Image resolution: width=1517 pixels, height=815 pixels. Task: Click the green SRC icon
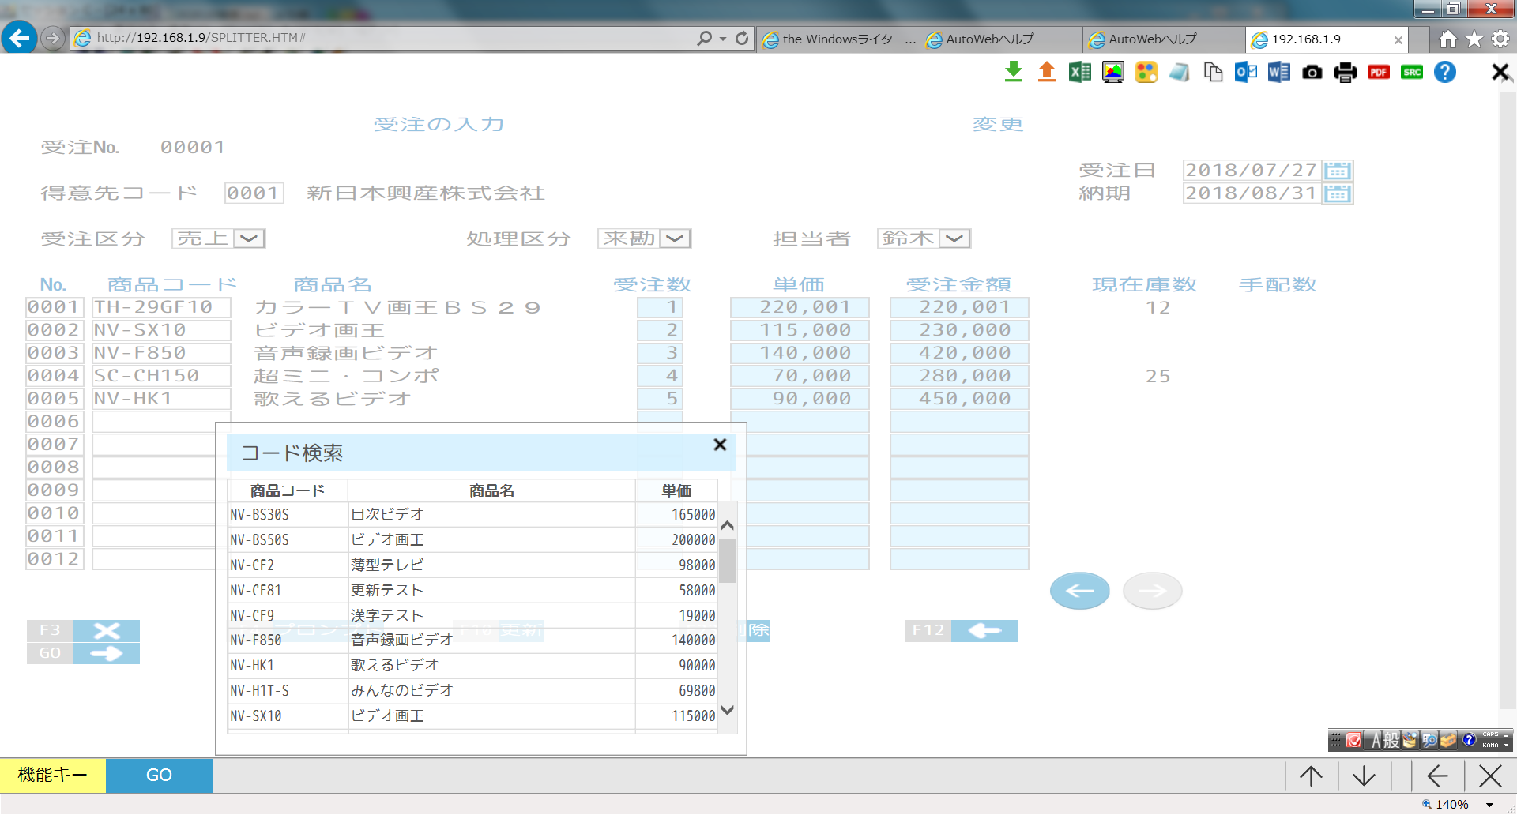(1411, 73)
